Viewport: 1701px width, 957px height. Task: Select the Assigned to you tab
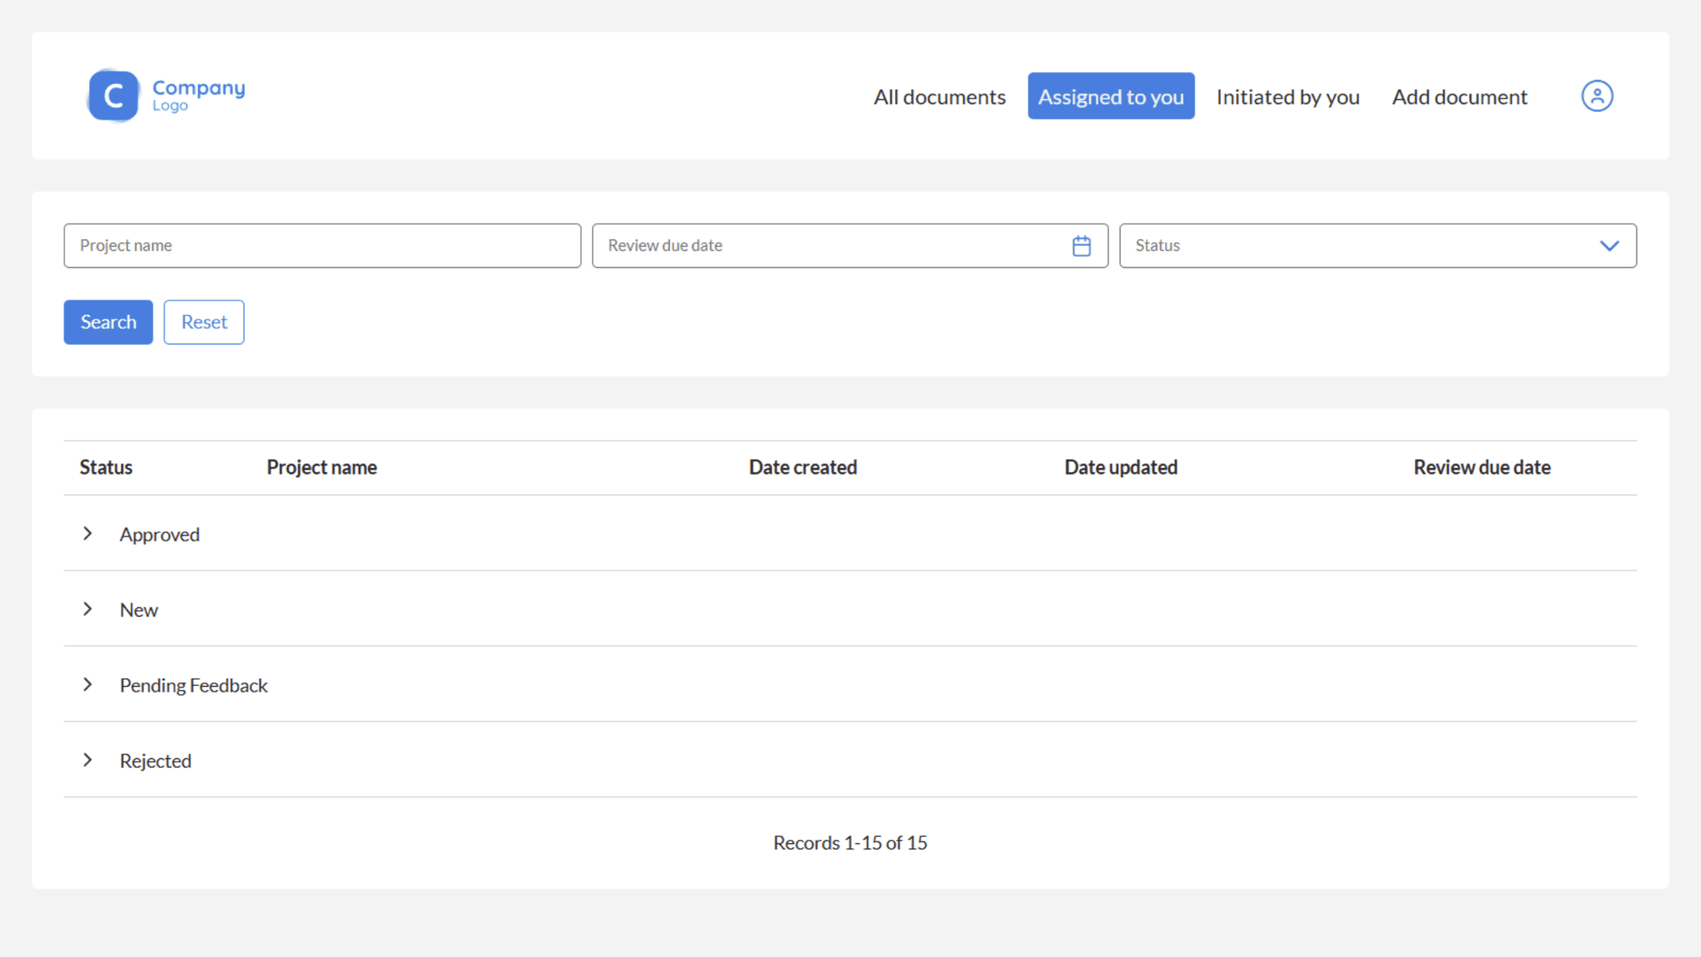click(x=1110, y=95)
